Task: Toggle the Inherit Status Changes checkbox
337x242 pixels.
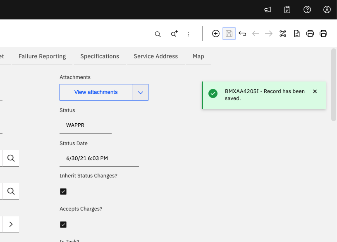Action: [63, 192]
